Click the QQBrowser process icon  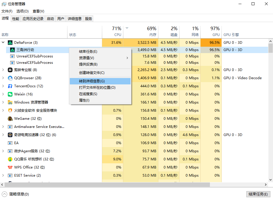[x=10, y=78]
